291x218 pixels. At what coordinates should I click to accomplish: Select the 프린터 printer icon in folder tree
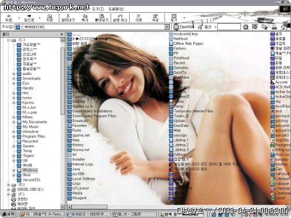click(x=13, y=199)
